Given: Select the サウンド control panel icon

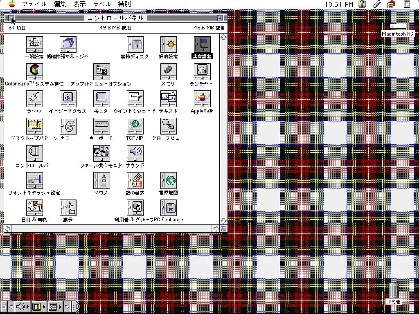Looking at the screenshot, I should tap(135, 154).
